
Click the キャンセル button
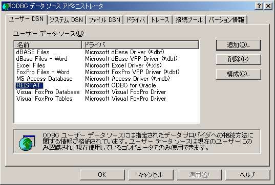[151, 175]
